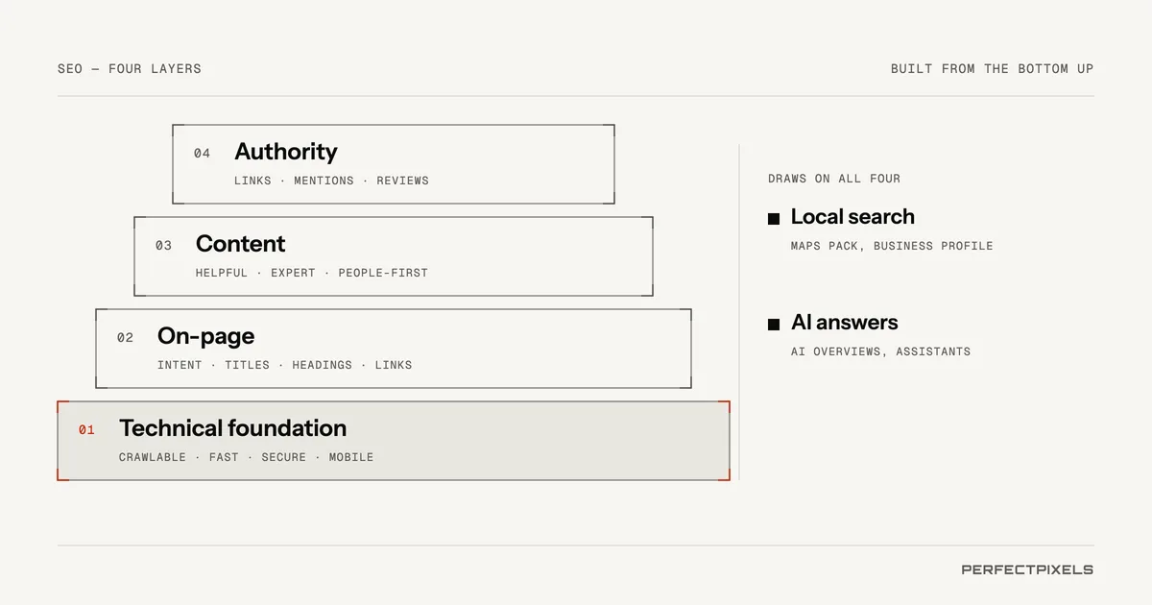Click the SEO — FOUR LAYERS header label
The image size is (1152, 605).
130,69
